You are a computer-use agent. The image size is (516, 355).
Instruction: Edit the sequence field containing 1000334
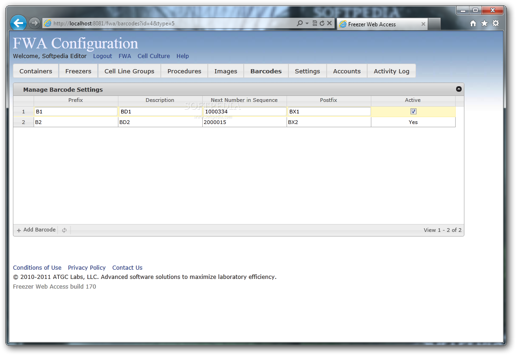[245, 112]
